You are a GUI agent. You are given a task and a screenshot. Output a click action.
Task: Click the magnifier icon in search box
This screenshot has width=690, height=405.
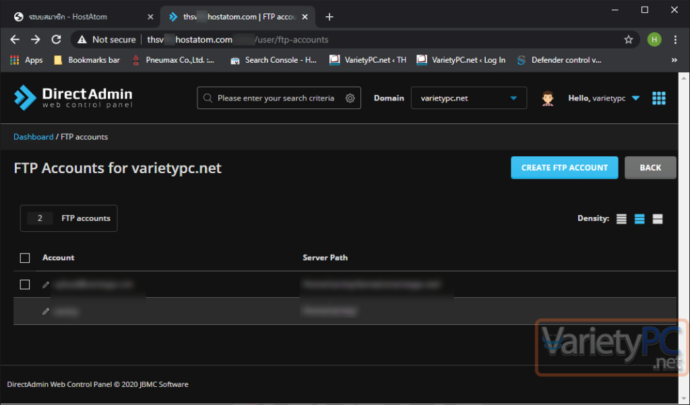coord(208,98)
